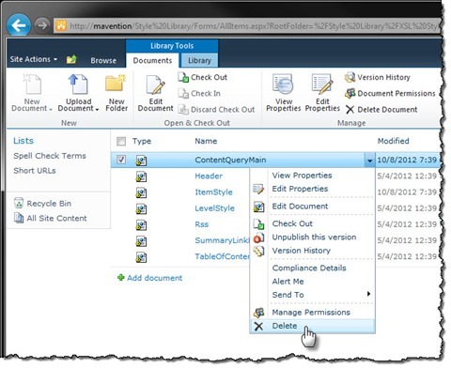Click the New Document icon
This screenshot has width=451, height=368.
pyautogui.click(x=32, y=84)
